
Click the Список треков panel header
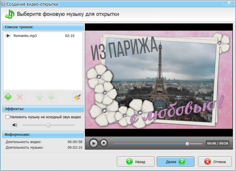point(43,27)
